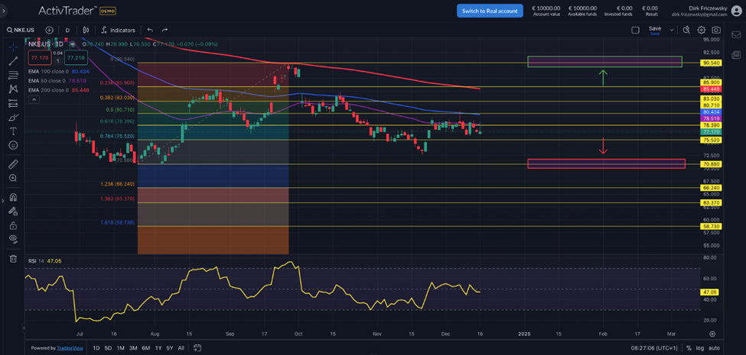This screenshot has height=355, width=746.
Task: Click the undo arrow in toolbar
Action: (x=150, y=31)
